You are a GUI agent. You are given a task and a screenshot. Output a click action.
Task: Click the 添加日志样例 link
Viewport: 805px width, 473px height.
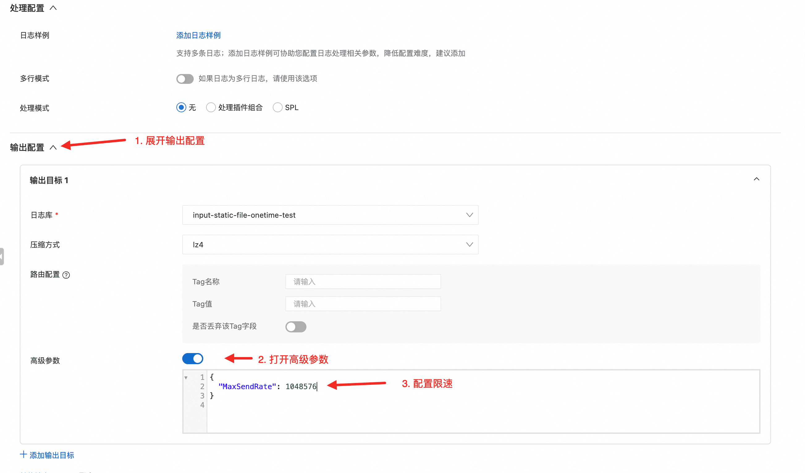198,35
